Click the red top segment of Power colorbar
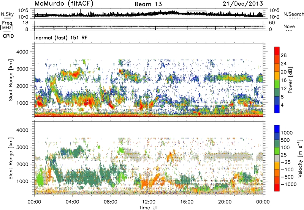304x210 pixels. point(277,51)
